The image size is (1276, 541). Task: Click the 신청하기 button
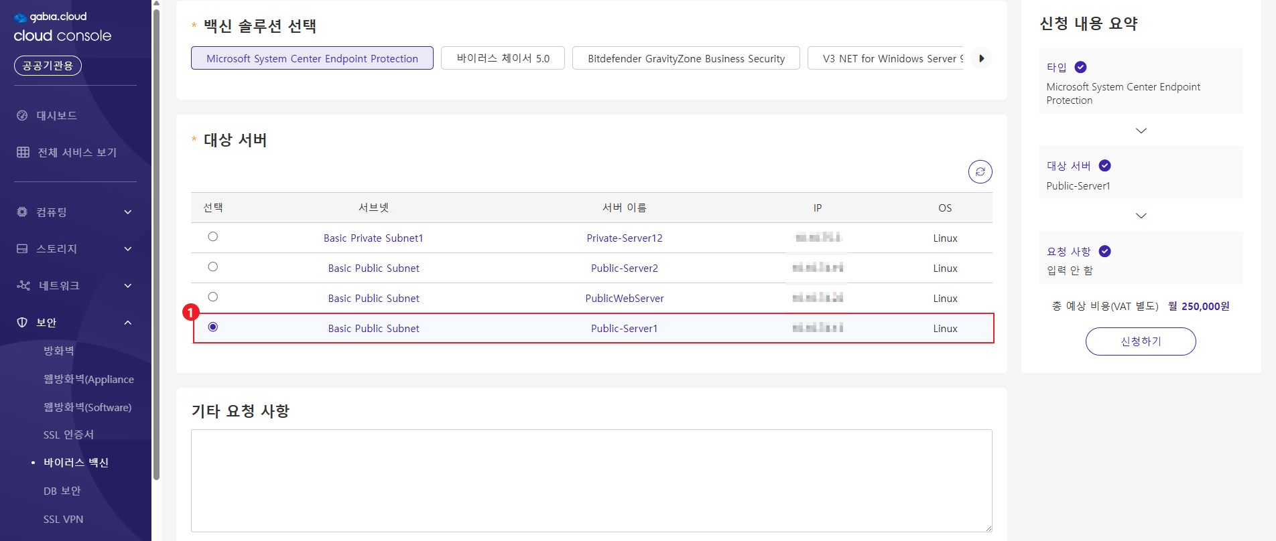click(1141, 341)
